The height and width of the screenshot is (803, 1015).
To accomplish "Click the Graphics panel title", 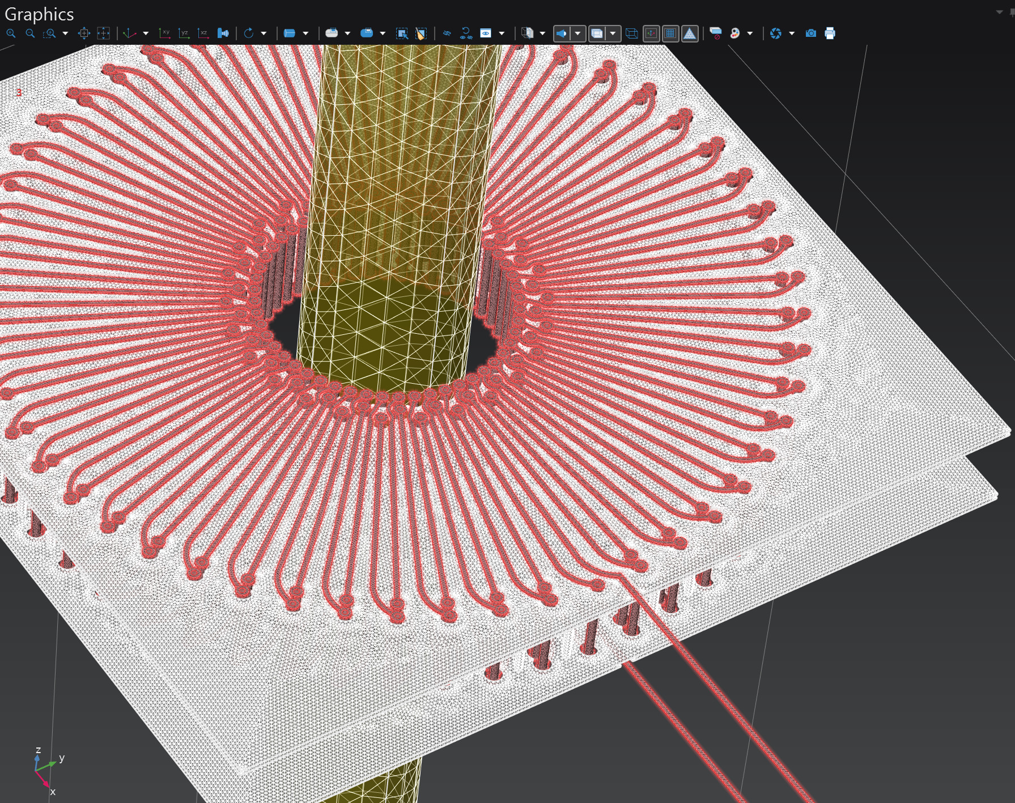I will pyautogui.click(x=39, y=14).
